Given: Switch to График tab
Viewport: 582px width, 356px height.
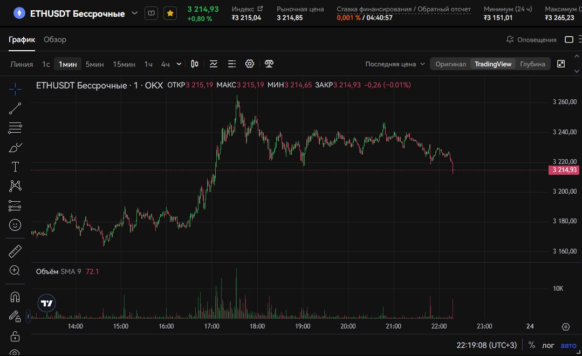Looking at the screenshot, I should (22, 40).
